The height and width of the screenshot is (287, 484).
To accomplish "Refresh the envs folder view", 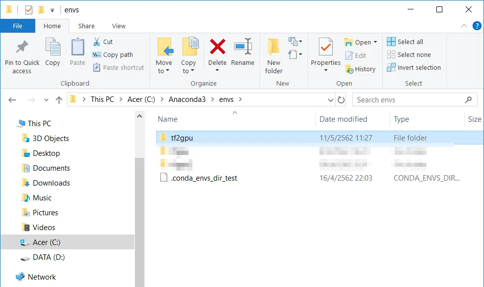I will [341, 100].
